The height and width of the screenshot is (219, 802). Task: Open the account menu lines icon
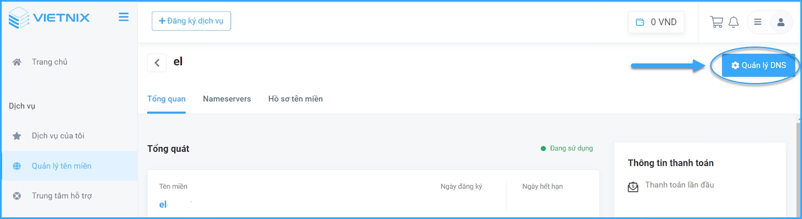[757, 22]
